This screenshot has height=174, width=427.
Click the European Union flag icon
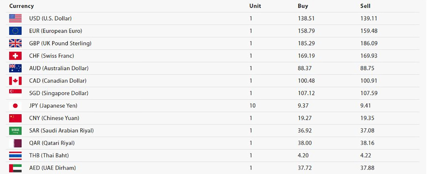(15, 31)
